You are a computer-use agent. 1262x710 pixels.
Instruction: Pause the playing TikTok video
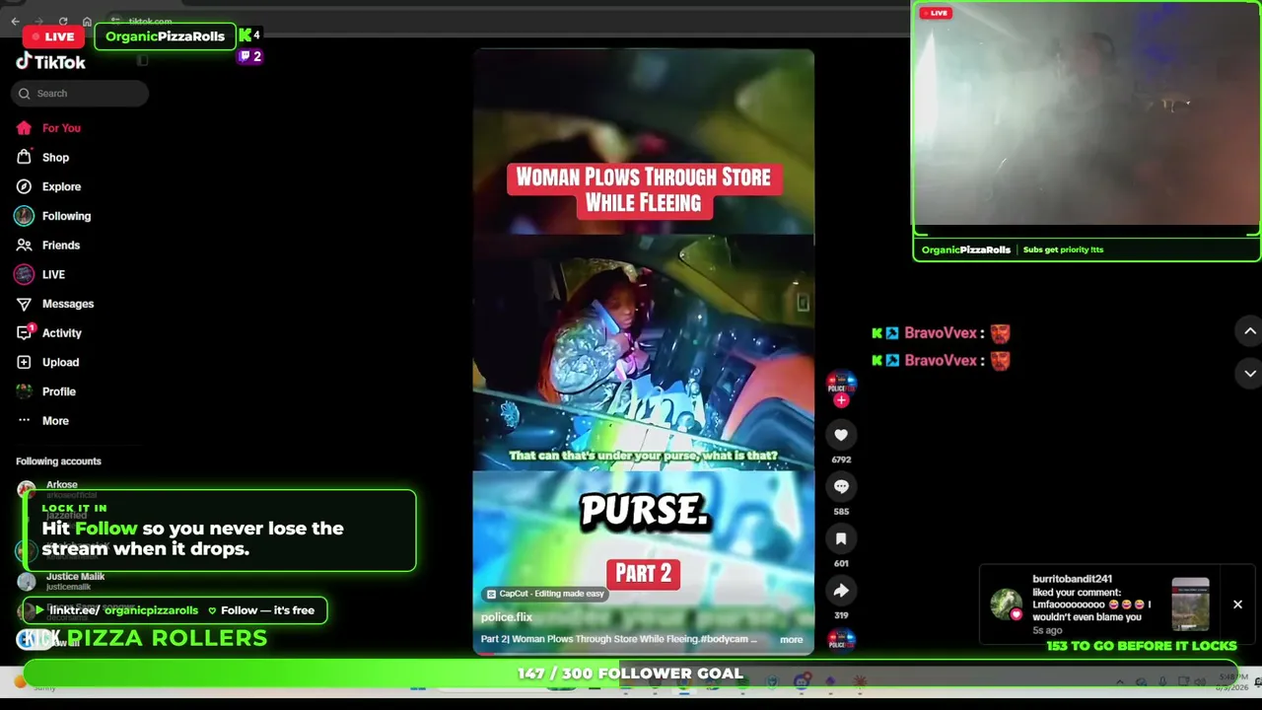(x=644, y=351)
